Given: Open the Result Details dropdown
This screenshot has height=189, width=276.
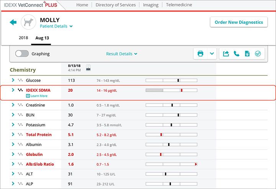Looking at the screenshot, I should 122,54.
